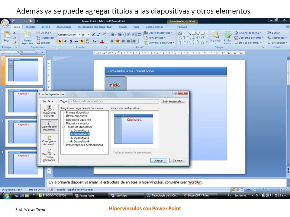Decrease font size with the small A icon

point(98,35)
